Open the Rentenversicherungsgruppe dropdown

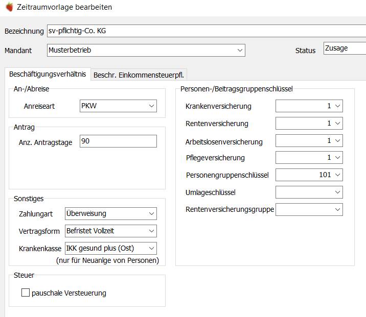pos(309,209)
